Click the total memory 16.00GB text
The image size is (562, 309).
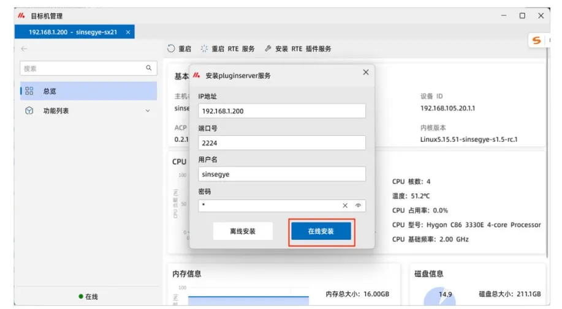click(357, 294)
